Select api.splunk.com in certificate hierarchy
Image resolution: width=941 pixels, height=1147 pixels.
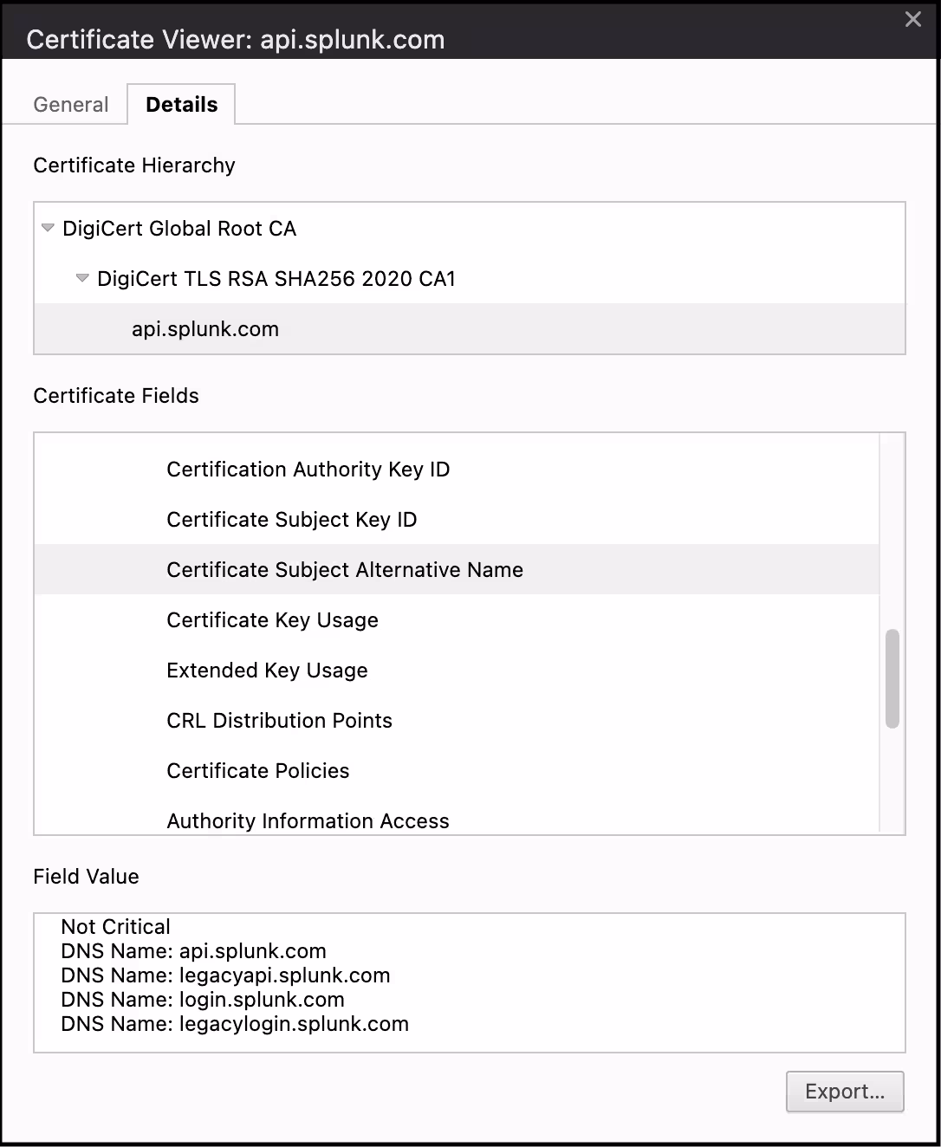(205, 329)
